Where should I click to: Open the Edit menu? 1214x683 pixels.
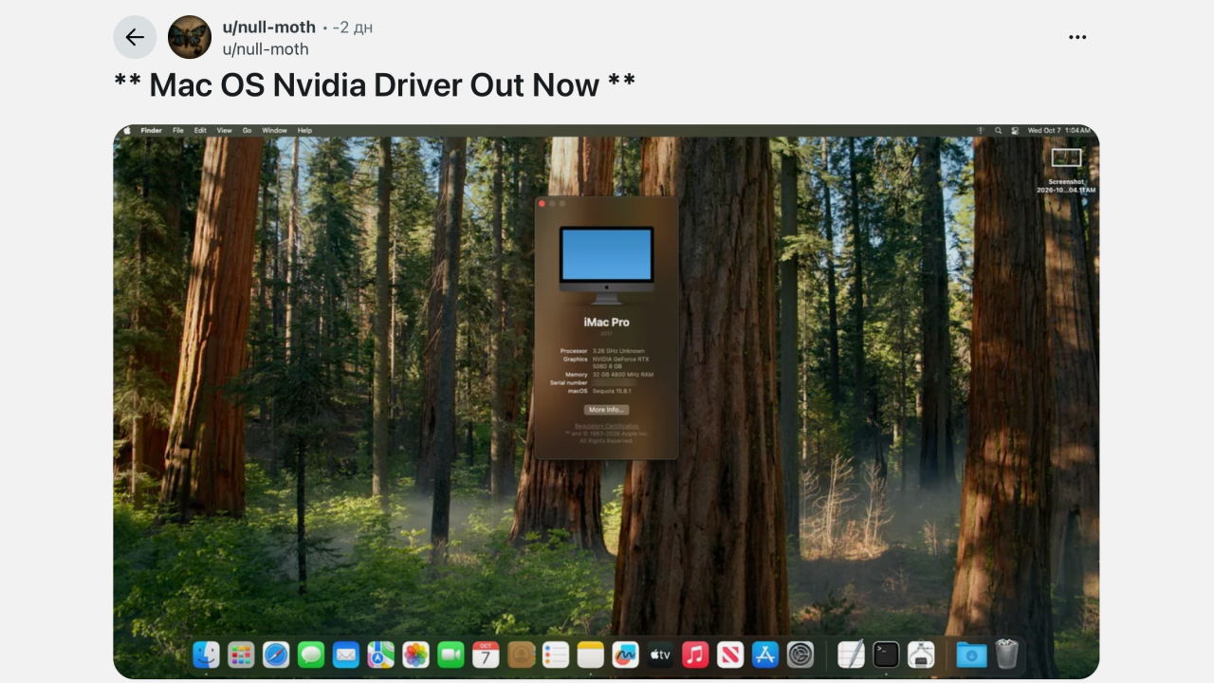200,130
